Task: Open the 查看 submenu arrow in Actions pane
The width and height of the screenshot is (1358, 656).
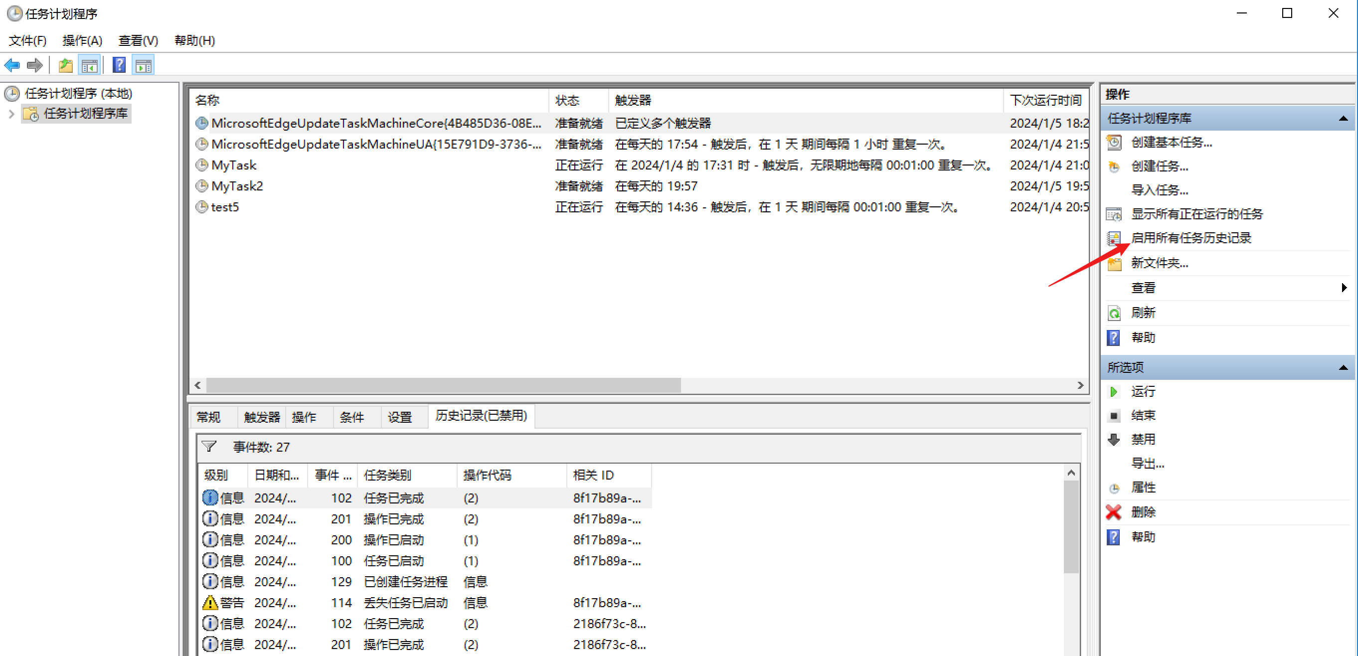Action: (1344, 288)
